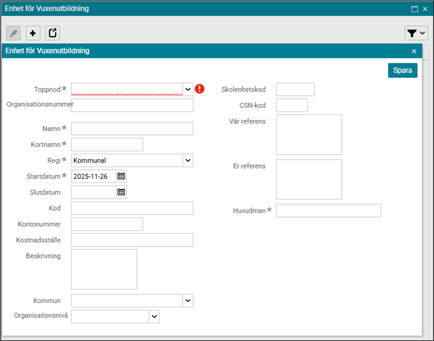
Task: Click the Skolenhetskod input box
Action: tap(295, 89)
